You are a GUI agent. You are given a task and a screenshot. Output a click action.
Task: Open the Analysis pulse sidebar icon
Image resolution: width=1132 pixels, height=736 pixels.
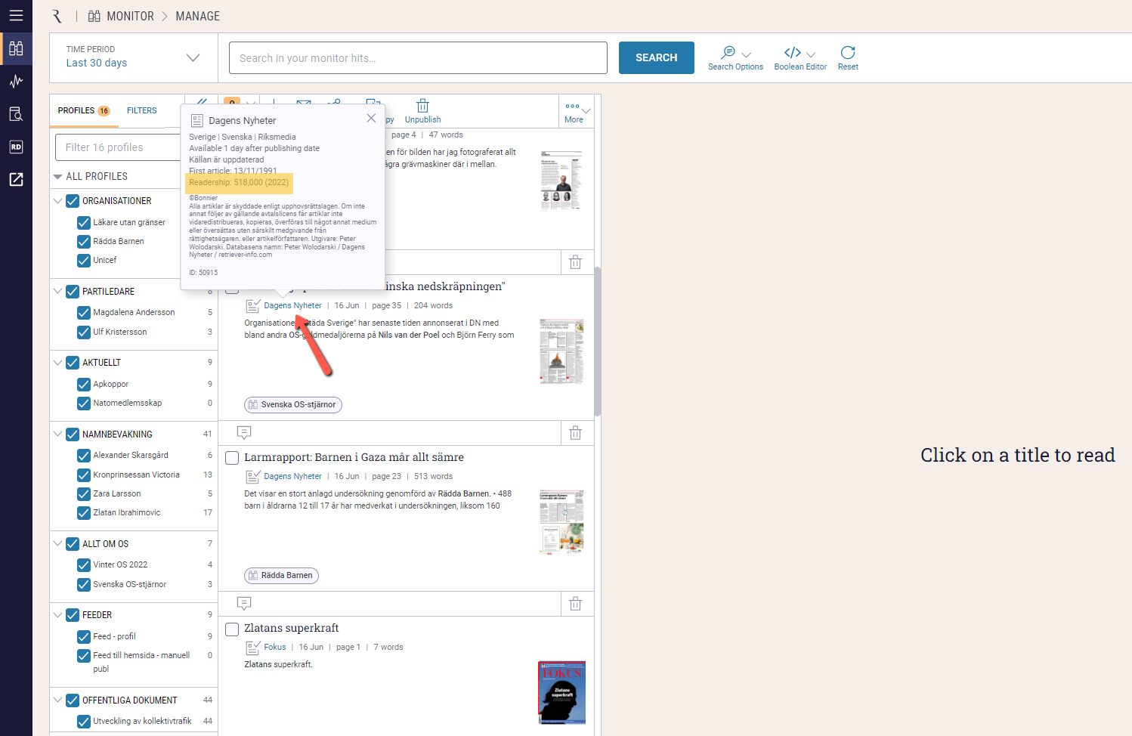[16, 81]
